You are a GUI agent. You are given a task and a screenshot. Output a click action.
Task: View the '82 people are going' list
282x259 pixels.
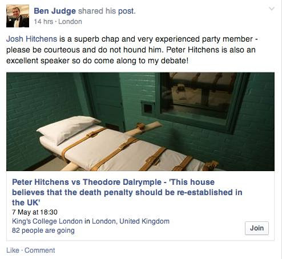[x=43, y=230]
